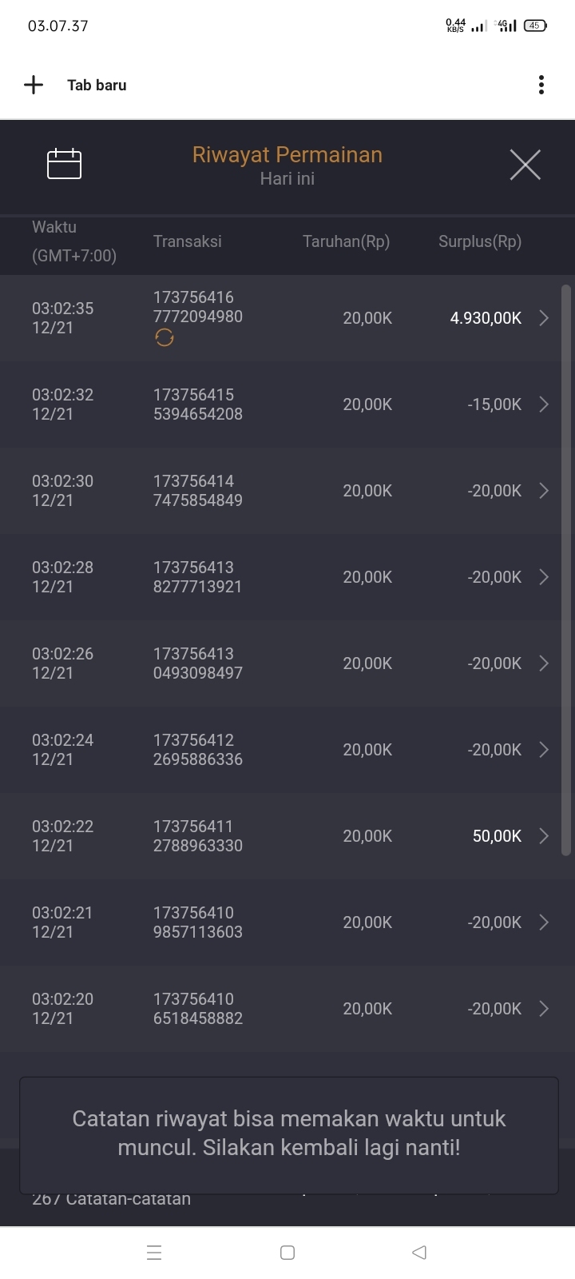Tap the plus icon for new tab
Image resolution: width=575 pixels, height=1279 pixels.
(x=34, y=85)
